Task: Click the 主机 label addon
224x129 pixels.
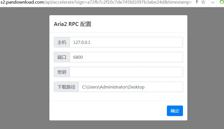Action: point(62,42)
